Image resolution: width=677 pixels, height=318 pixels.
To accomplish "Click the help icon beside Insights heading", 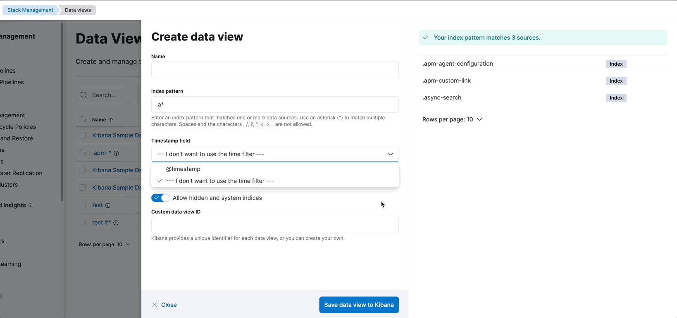I will (x=30, y=205).
